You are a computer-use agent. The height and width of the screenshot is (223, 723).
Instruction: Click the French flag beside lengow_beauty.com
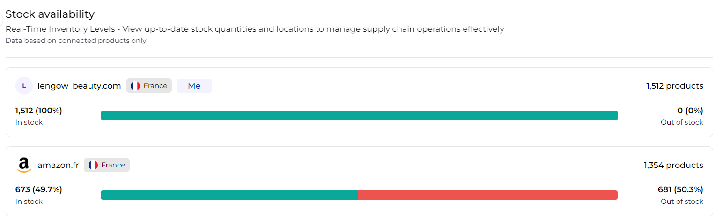135,86
